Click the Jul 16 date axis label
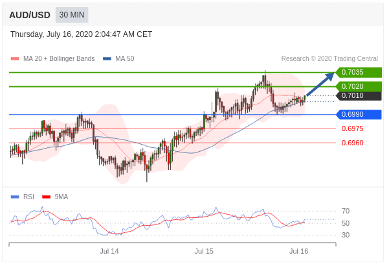The height and width of the screenshot is (266, 389). 298,251
